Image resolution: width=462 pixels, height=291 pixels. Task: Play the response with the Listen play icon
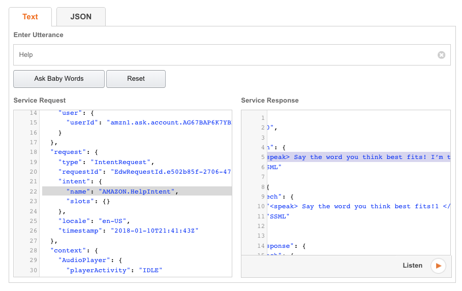click(x=438, y=266)
